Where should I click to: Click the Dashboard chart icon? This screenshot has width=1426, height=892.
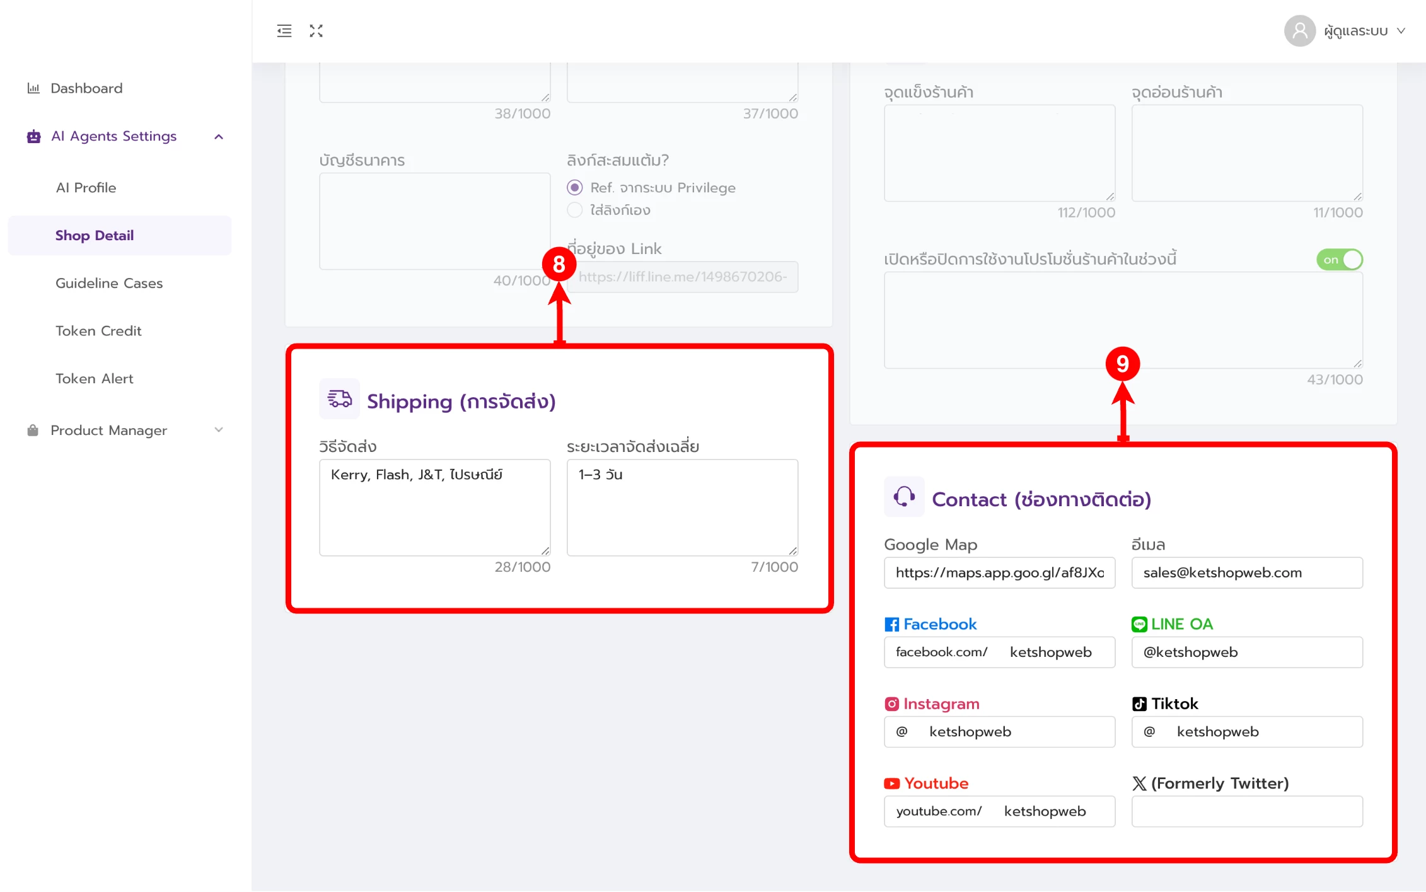pyautogui.click(x=33, y=88)
